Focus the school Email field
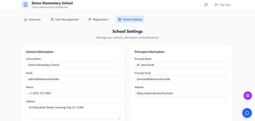255x121 pixels. click(x=73, y=79)
